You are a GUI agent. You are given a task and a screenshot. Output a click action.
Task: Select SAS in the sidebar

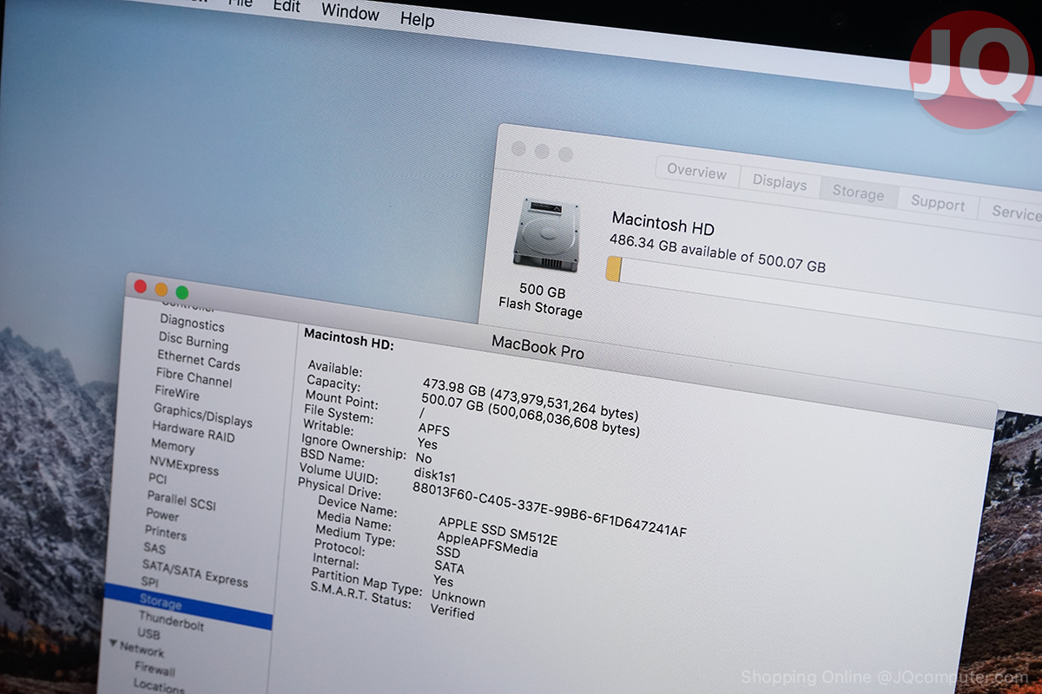click(154, 548)
